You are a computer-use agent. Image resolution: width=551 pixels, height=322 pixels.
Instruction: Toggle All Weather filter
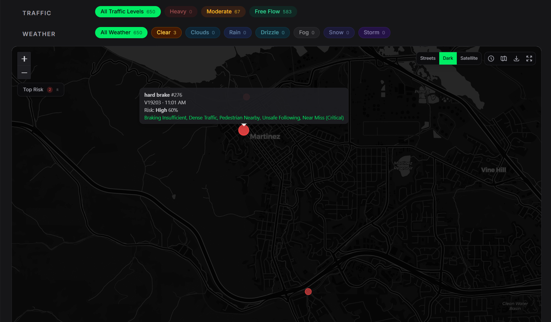click(x=121, y=32)
